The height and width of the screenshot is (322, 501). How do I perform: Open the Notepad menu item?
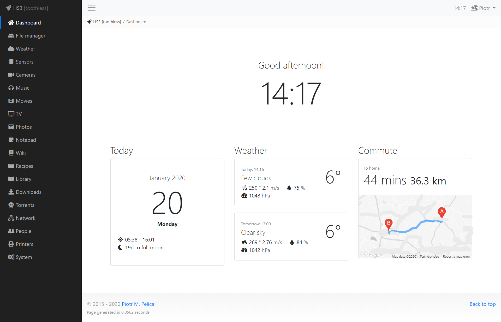26,140
